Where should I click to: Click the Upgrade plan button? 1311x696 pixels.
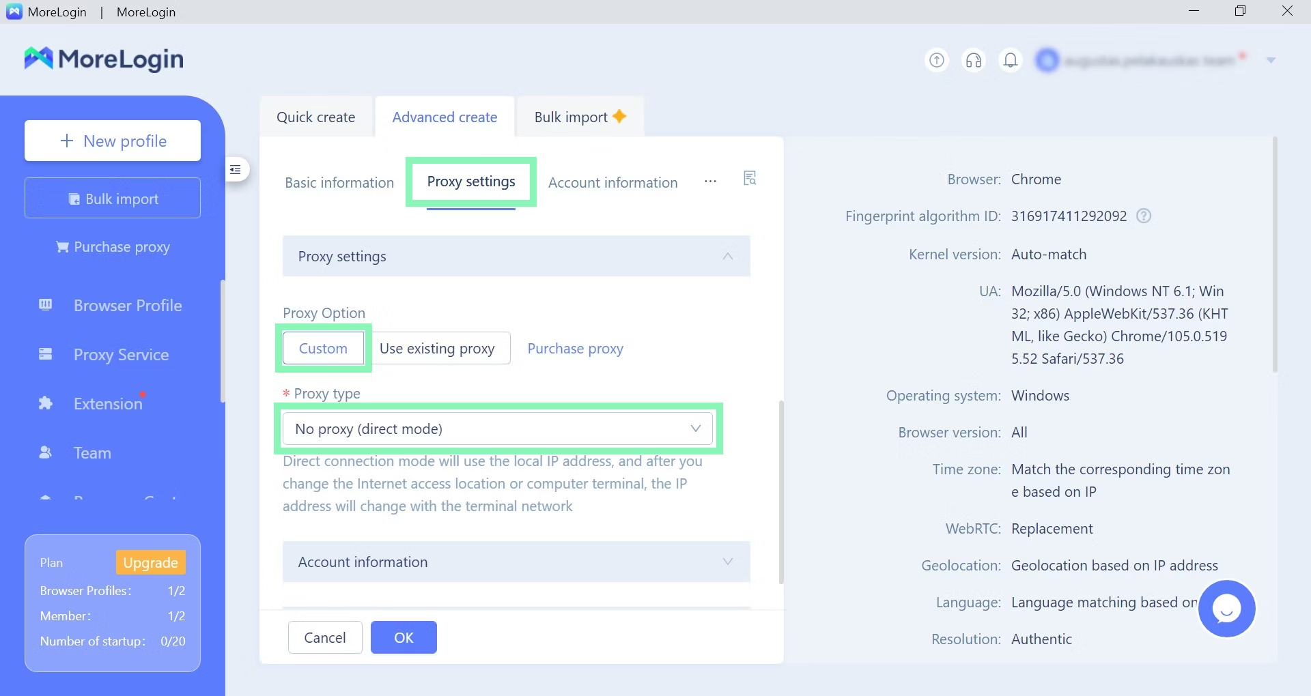[150, 563]
